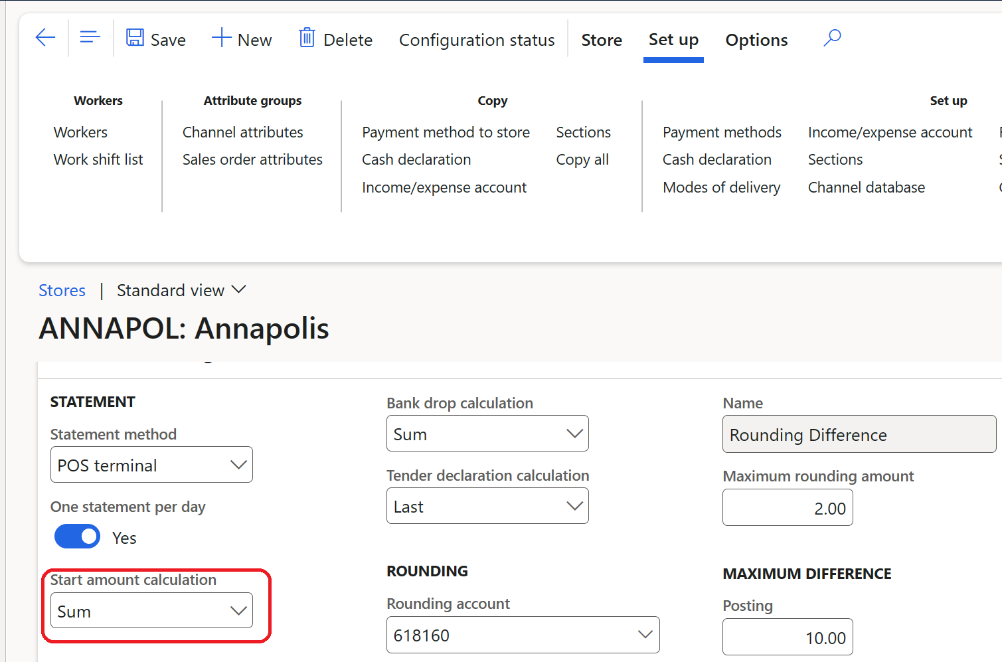The image size is (1002, 662).
Task: Open the Work shift list
Action: coord(98,159)
